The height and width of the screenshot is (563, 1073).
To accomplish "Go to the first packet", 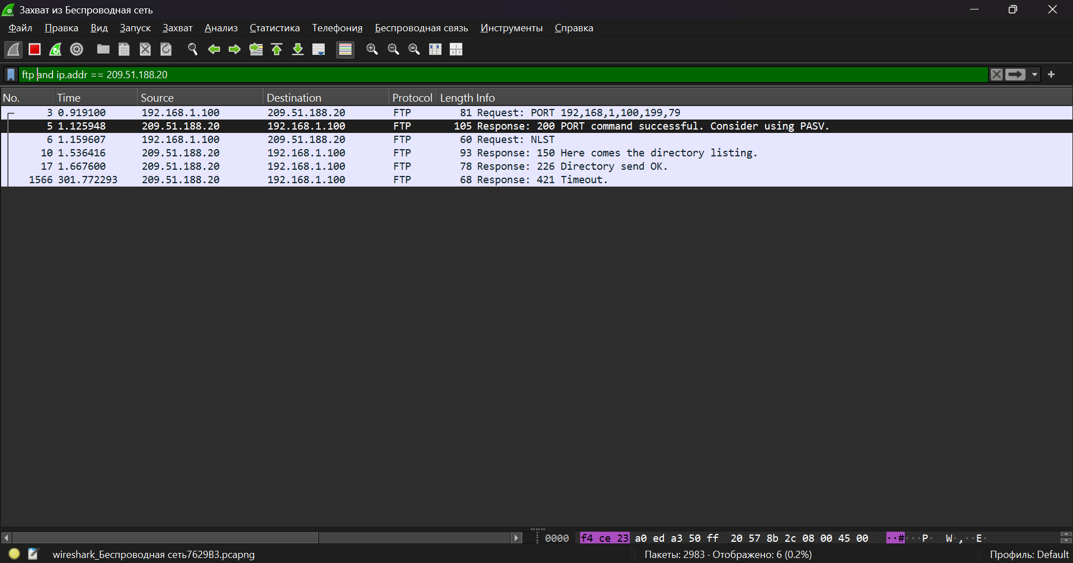I will [277, 49].
